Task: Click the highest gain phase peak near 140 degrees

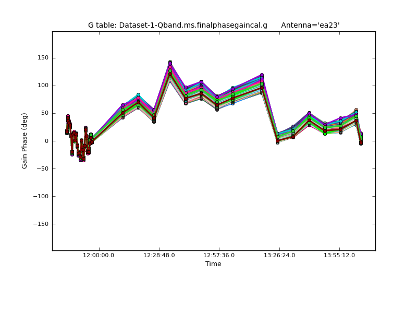Action: 170,64
